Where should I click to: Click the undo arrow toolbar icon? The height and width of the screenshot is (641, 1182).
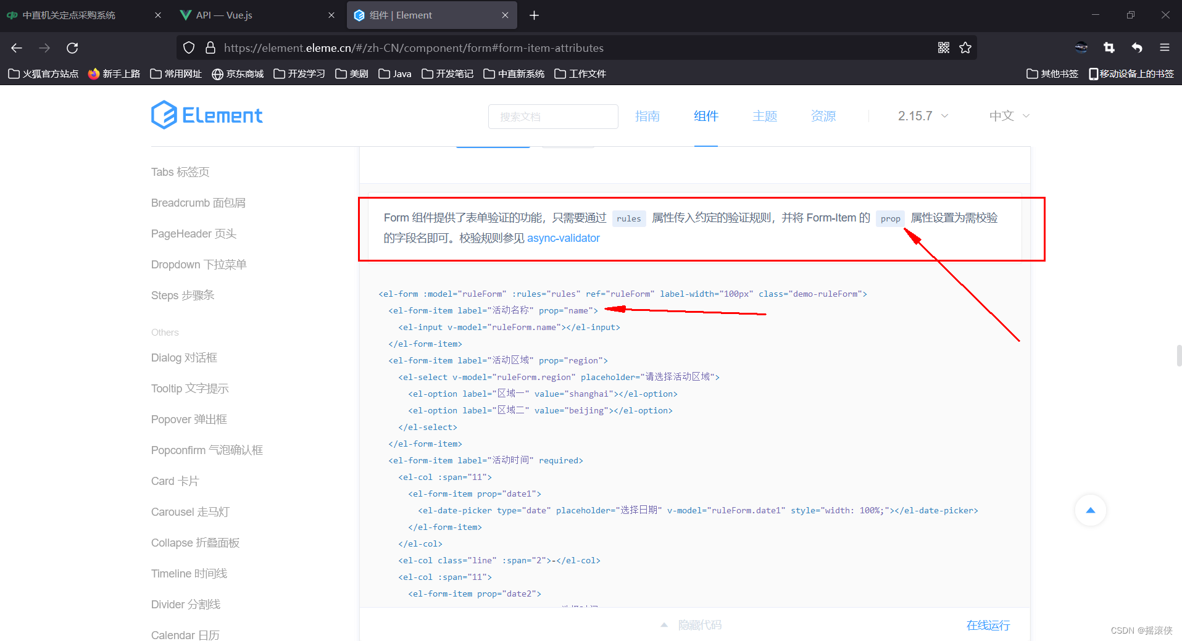1137,48
